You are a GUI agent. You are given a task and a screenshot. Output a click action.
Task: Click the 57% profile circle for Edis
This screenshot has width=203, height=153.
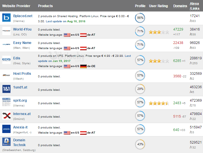140,60
